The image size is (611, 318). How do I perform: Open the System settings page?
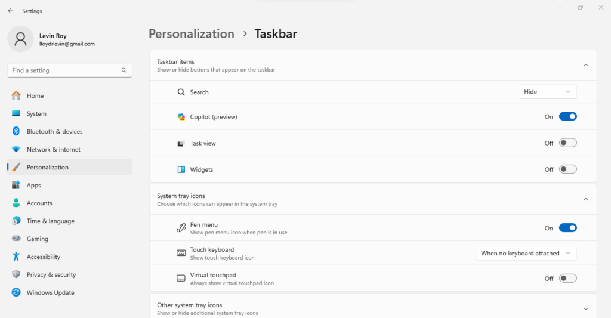point(36,113)
